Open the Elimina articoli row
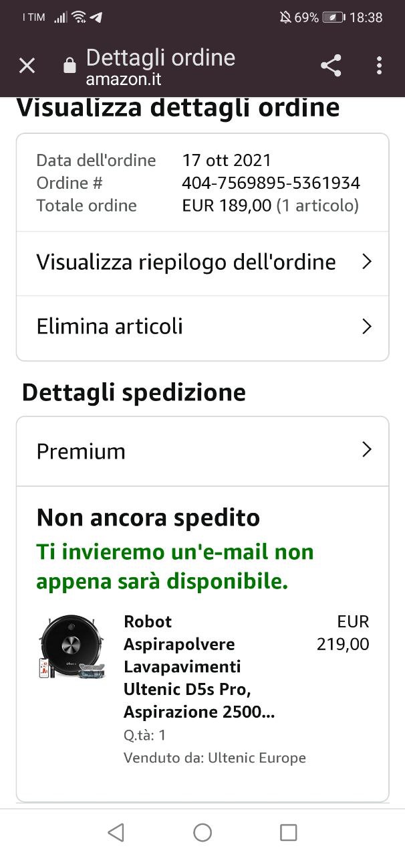 coord(202,328)
